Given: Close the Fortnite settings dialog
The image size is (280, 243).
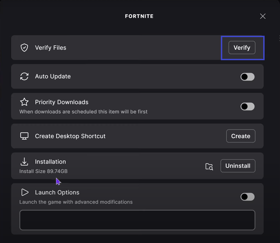Looking at the screenshot, I should point(262,16).
